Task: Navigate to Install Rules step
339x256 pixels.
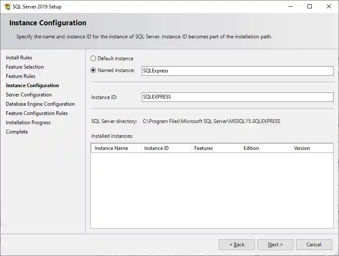Action: (x=19, y=58)
